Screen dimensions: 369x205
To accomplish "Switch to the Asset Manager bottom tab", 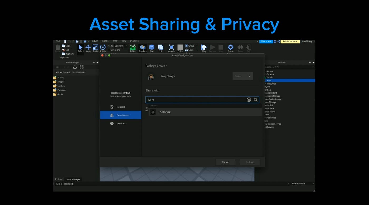I will tap(73, 179).
